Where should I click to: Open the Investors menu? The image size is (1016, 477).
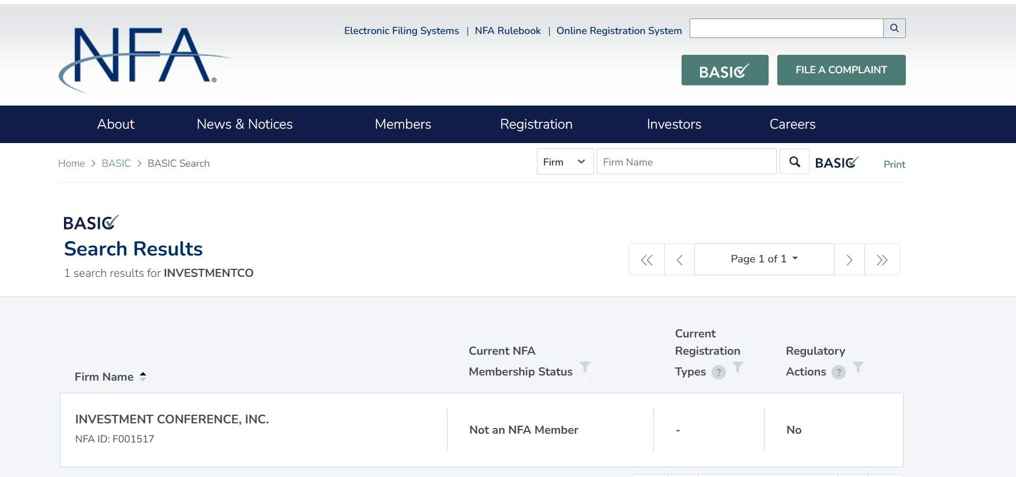[674, 124]
